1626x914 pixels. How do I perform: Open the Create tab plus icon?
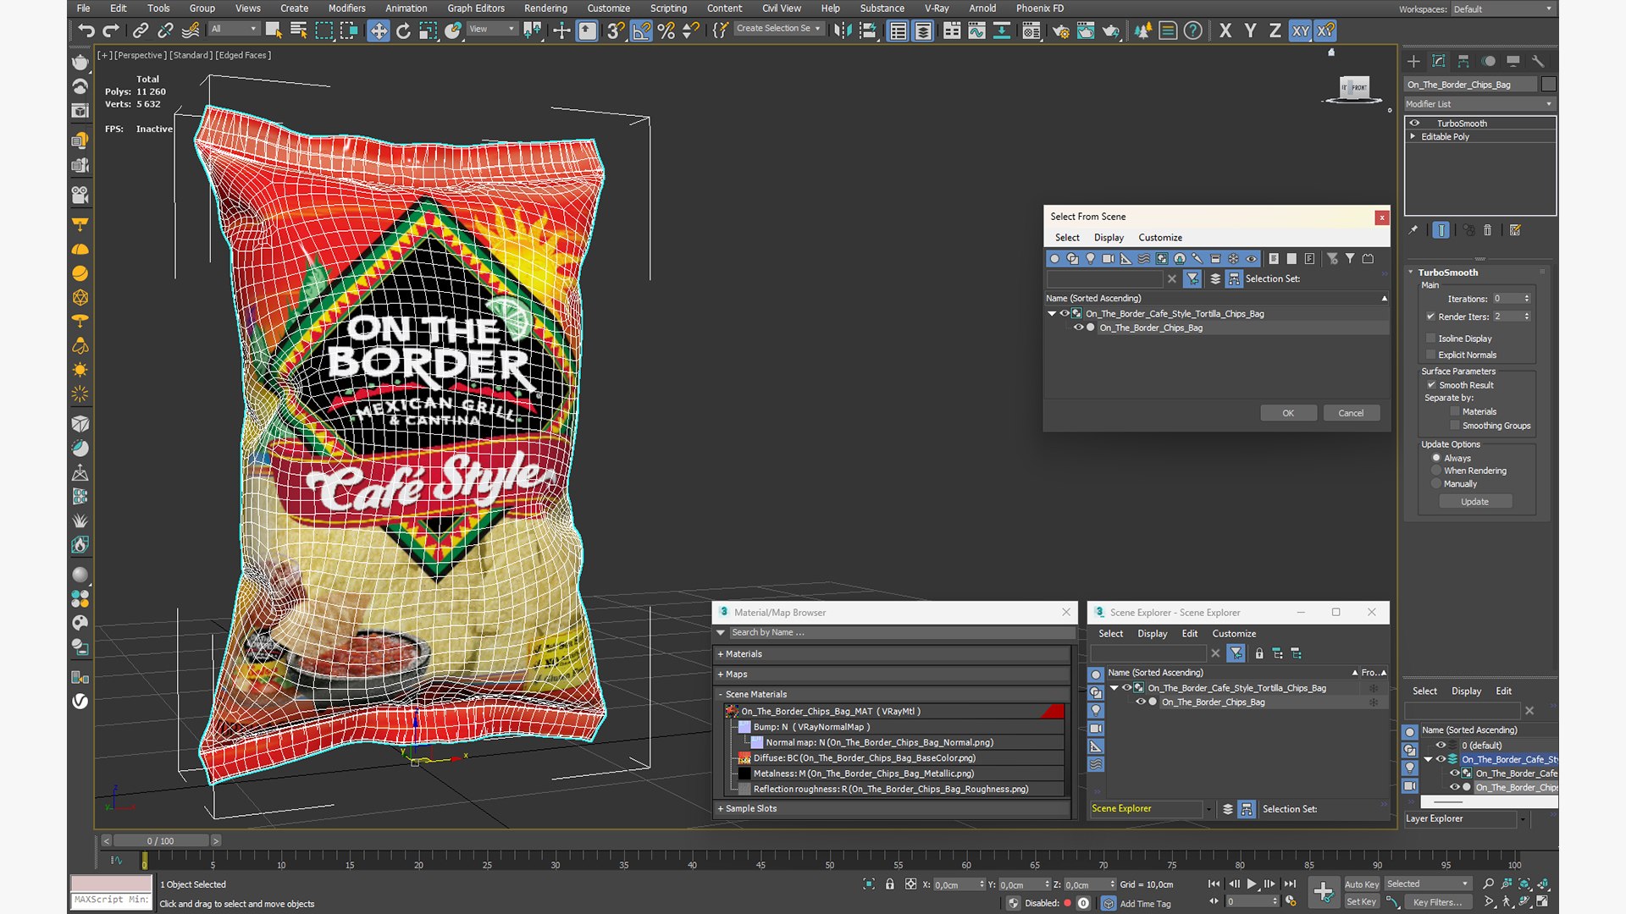[x=1413, y=61]
